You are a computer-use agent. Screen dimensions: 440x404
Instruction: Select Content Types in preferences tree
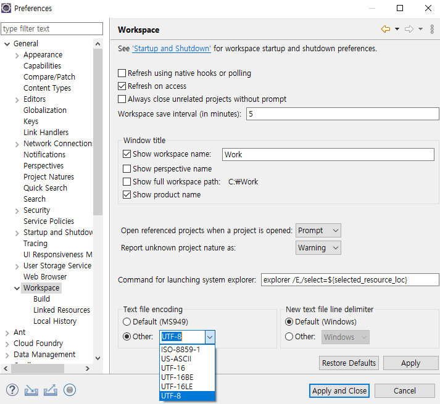click(x=47, y=88)
